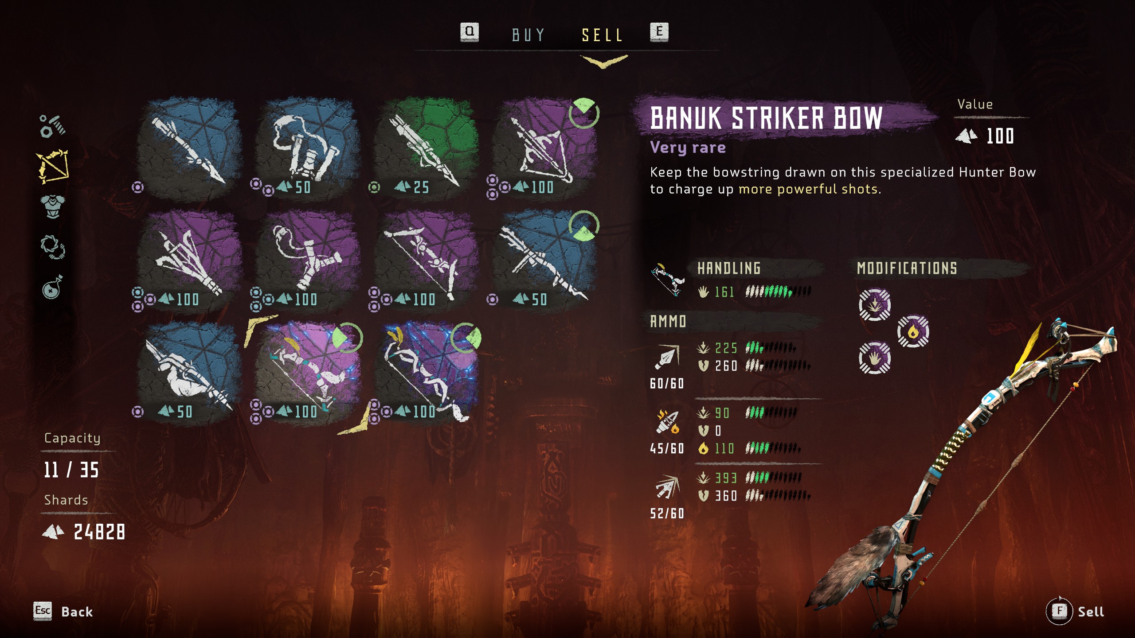
Task: Click the Q key previous tab button
Action: 470,32
